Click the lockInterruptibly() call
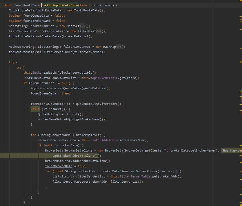Image resolution: width=242 pixels, height=206 pixels. (x=79, y=73)
